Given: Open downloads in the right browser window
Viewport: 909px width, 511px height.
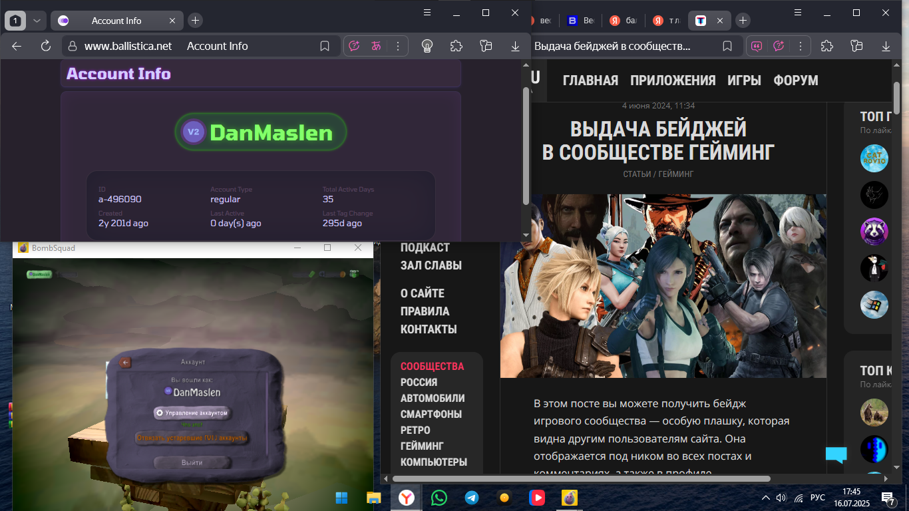Looking at the screenshot, I should pyautogui.click(x=886, y=46).
